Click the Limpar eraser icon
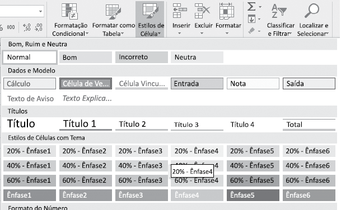The image size is (341, 210). [x=251, y=31]
